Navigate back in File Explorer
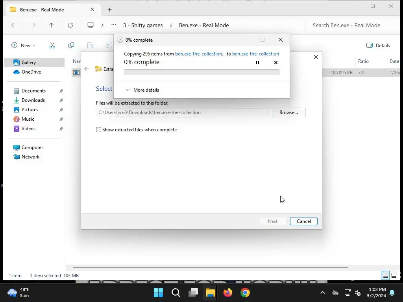The image size is (403, 302). point(14,25)
